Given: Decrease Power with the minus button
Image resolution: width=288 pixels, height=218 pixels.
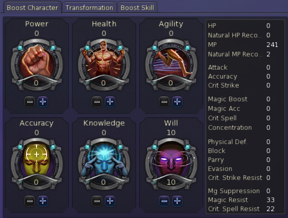Looking at the screenshot, I should (30, 102).
